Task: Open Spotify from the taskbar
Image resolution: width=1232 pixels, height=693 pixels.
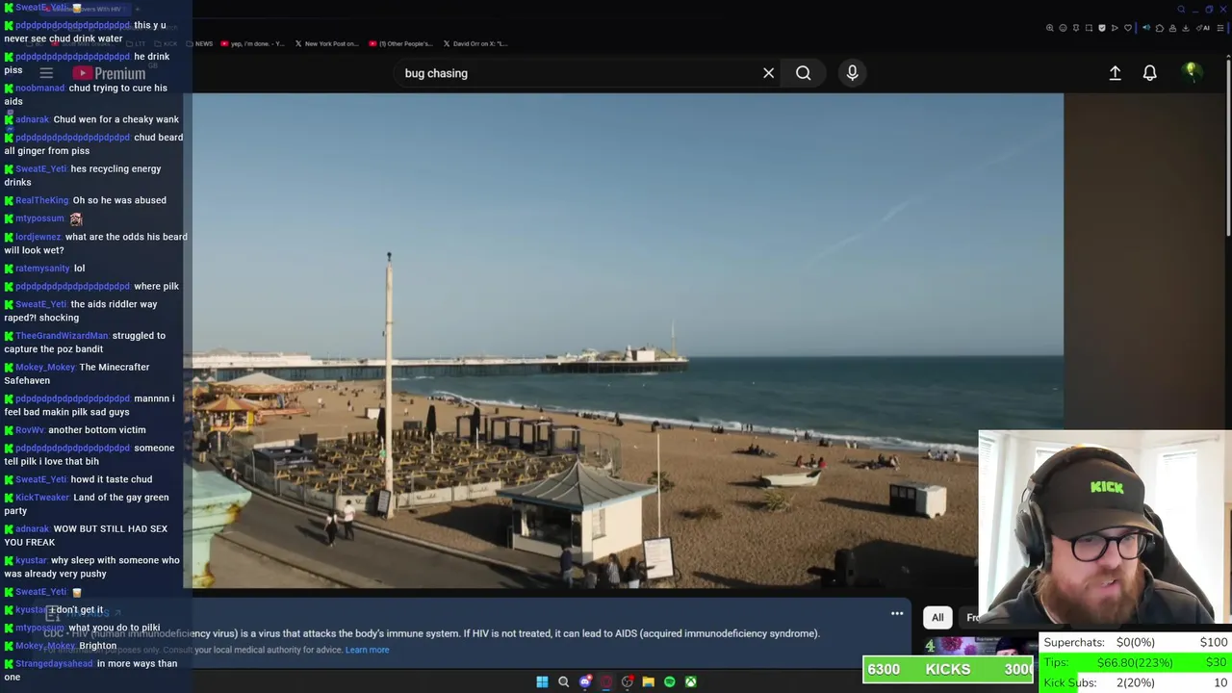Action: coord(669,681)
